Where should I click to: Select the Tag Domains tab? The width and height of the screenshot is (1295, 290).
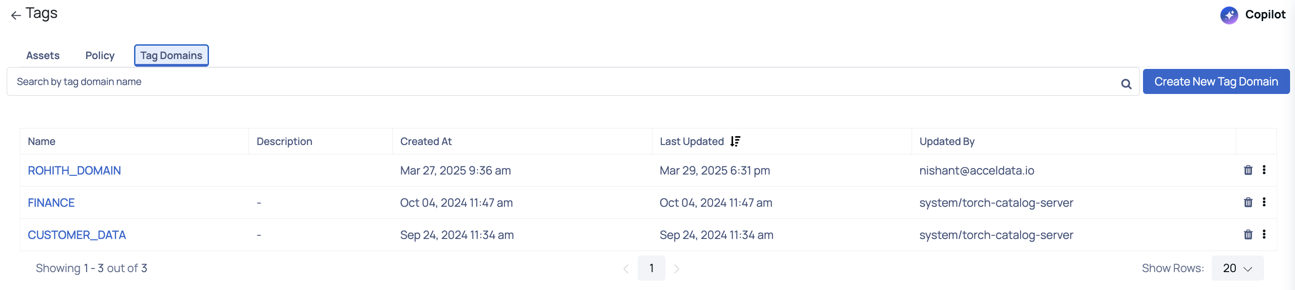(x=171, y=55)
